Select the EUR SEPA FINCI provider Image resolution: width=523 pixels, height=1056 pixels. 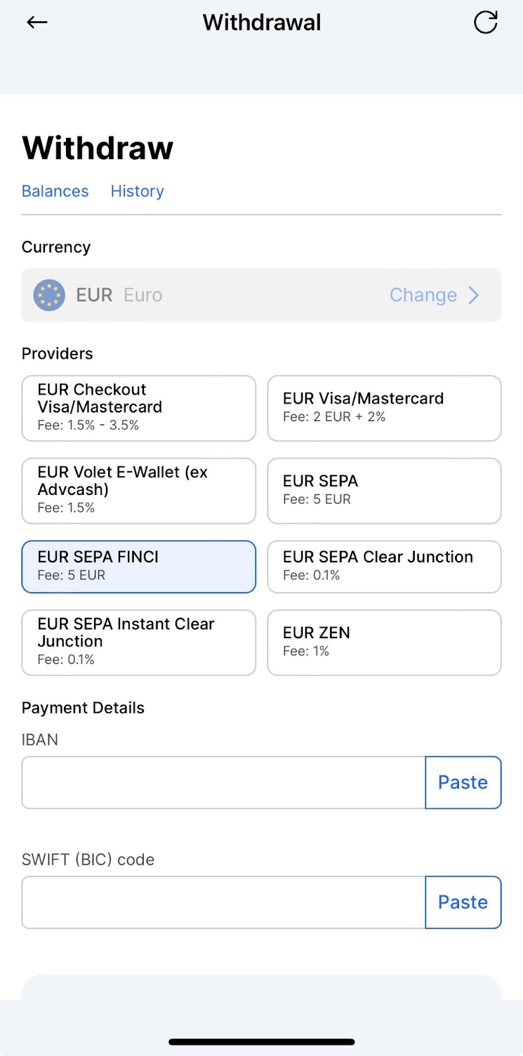pos(138,566)
